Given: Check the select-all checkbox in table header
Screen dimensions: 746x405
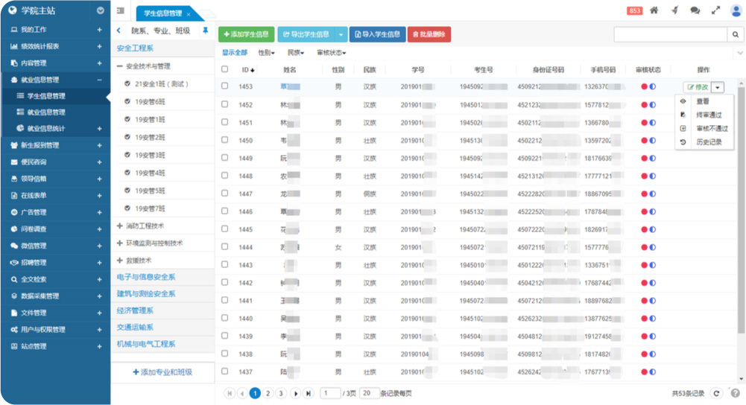Looking at the screenshot, I should tap(225, 69).
